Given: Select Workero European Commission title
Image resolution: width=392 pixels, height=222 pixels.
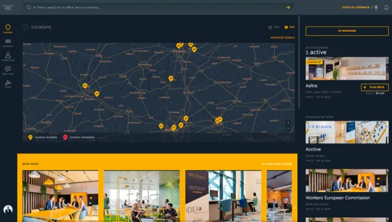Looking at the screenshot, I should [x=337, y=198].
